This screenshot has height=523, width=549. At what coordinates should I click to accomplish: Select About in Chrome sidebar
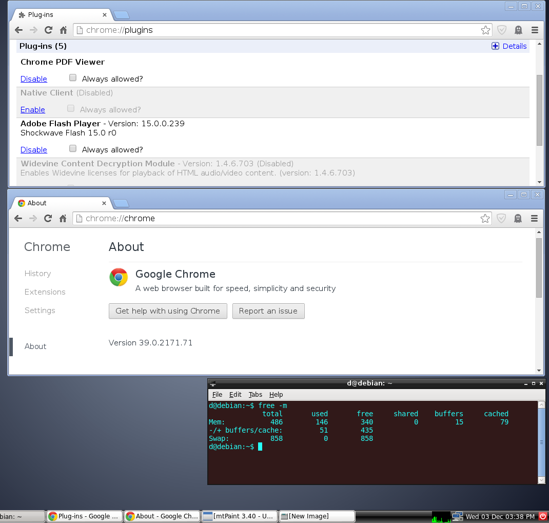click(x=35, y=346)
